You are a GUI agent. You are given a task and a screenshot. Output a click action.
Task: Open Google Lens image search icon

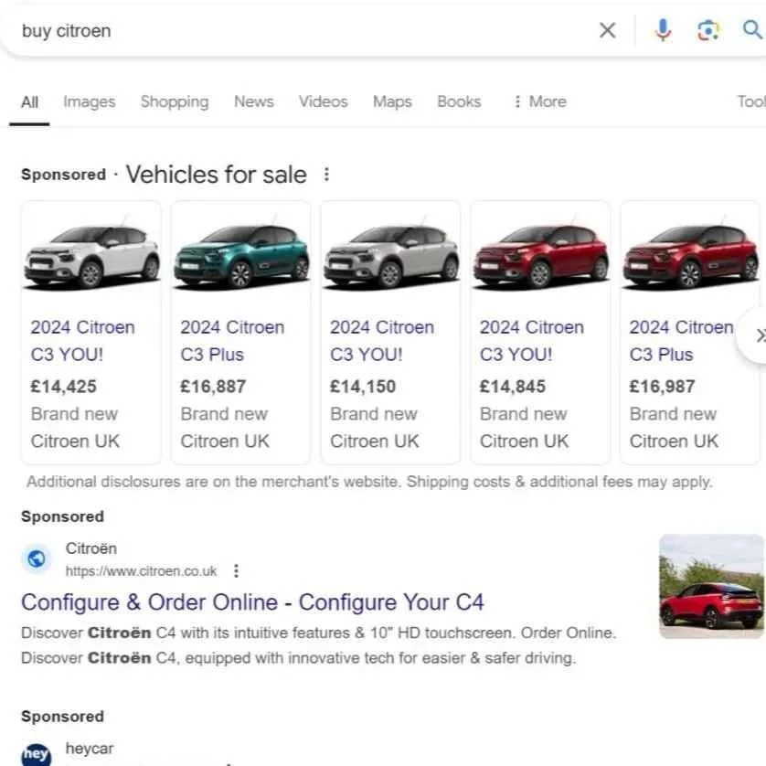pos(707,31)
